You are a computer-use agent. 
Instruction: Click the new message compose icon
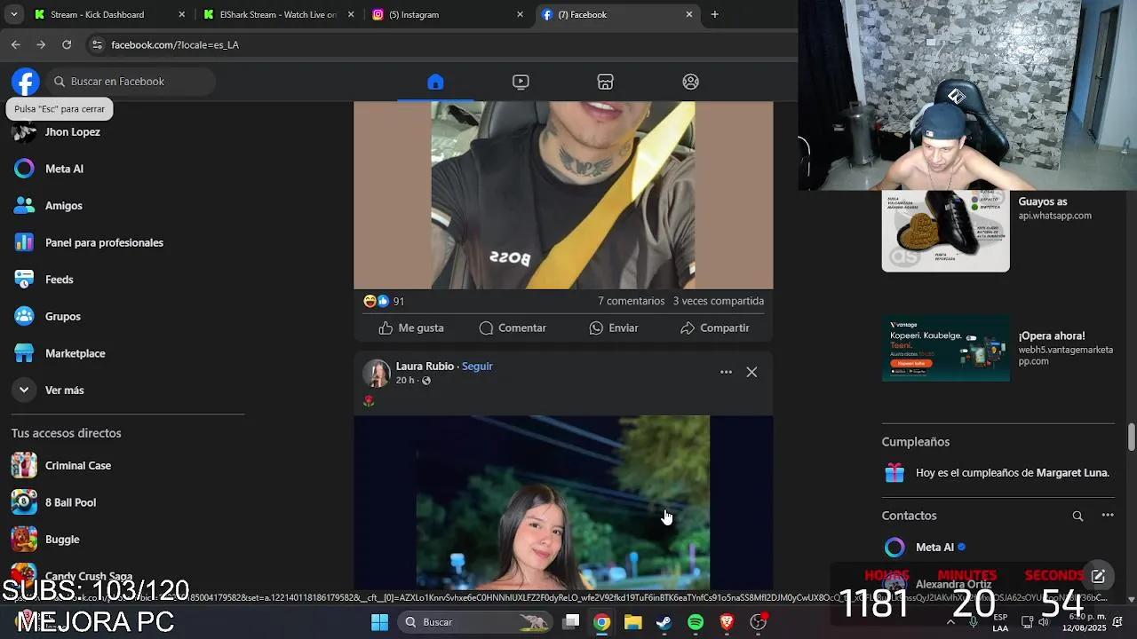tap(1098, 576)
